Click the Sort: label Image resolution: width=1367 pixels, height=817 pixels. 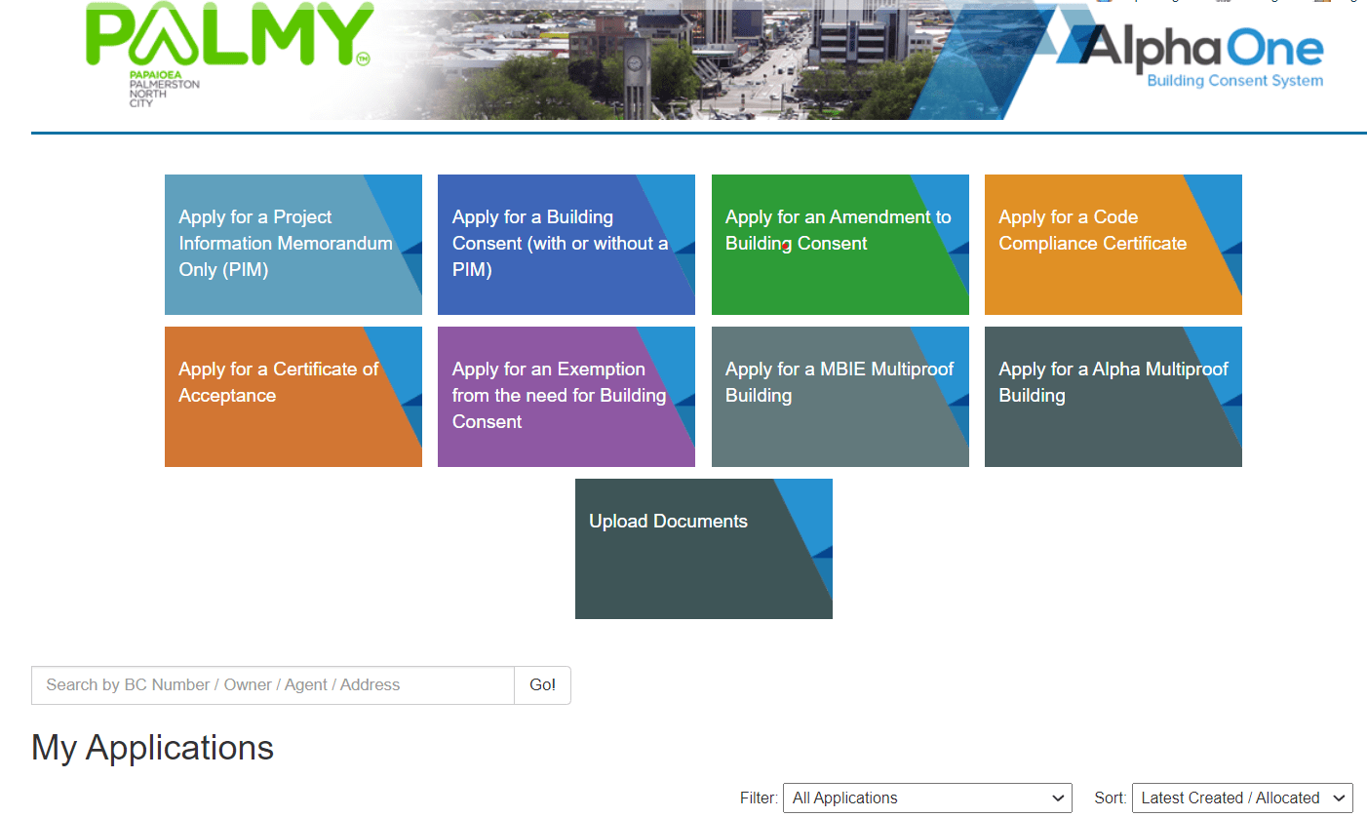pyautogui.click(x=1111, y=798)
